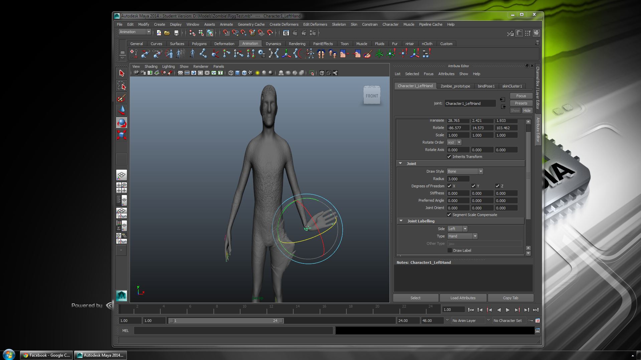Open the Draw Style dropdown set to Bone

464,171
